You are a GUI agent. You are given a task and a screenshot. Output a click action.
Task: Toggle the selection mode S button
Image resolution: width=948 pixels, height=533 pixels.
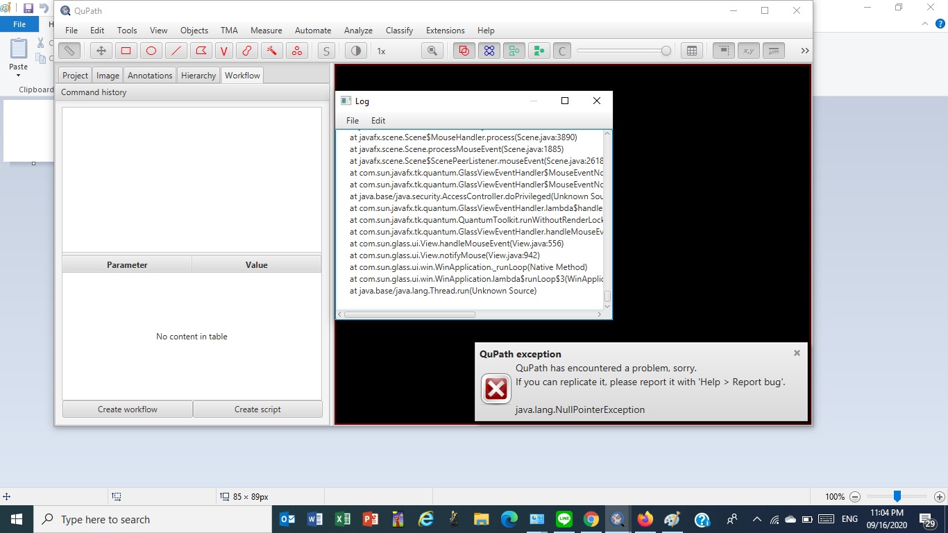pyautogui.click(x=325, y=50)
